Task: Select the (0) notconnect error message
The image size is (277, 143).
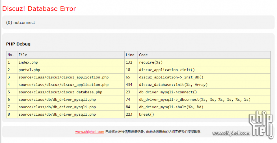Action: (20, 23)
